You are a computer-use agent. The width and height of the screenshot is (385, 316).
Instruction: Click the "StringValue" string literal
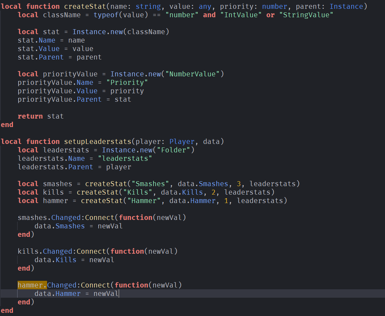click(x=306, y=15)
